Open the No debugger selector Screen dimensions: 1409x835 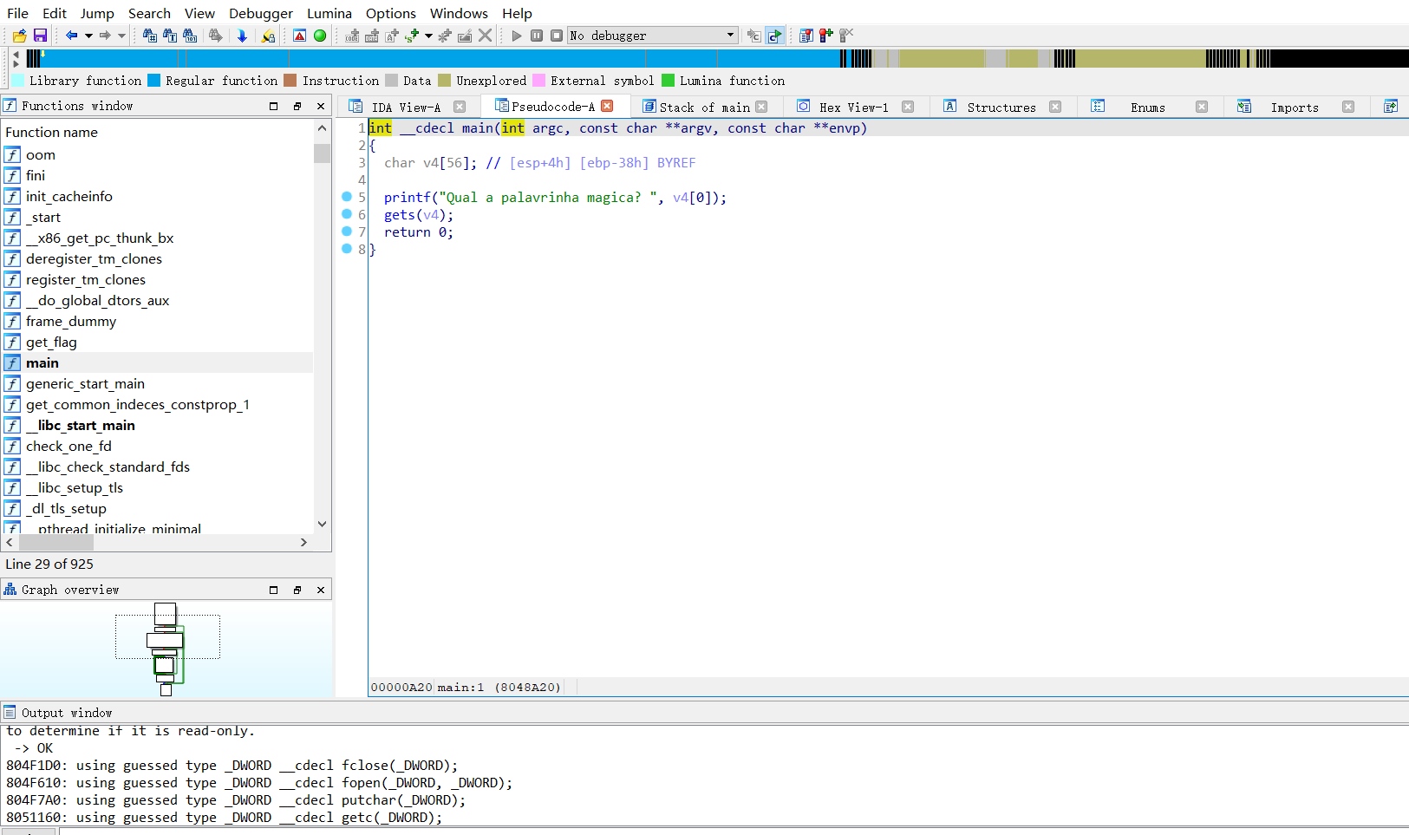point(652,36)
